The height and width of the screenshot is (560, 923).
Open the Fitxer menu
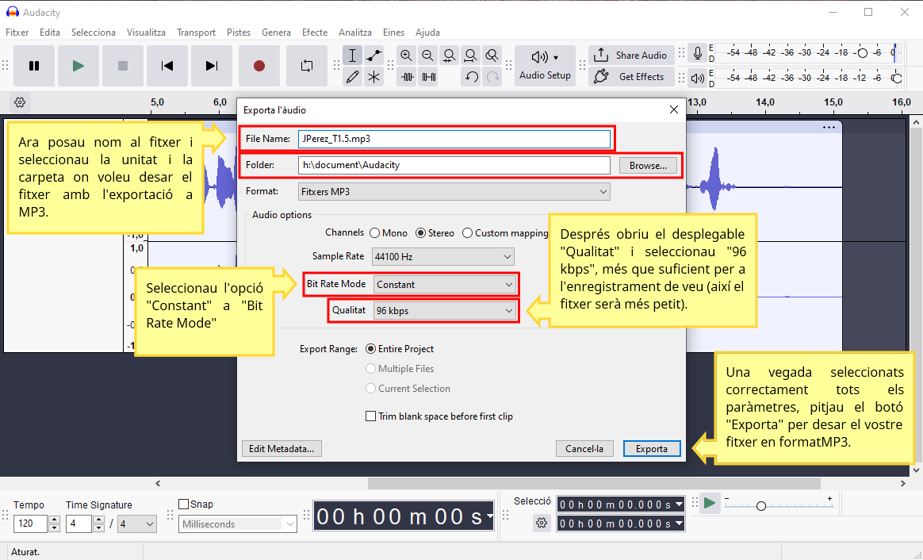click(x=17, y=33)
